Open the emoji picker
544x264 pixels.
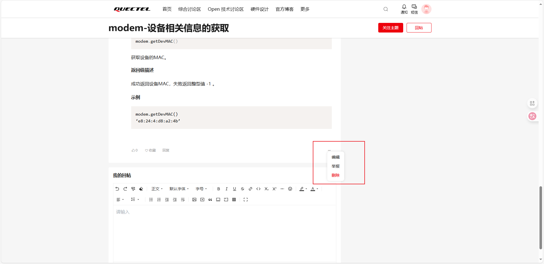click(x=290, y=189)
